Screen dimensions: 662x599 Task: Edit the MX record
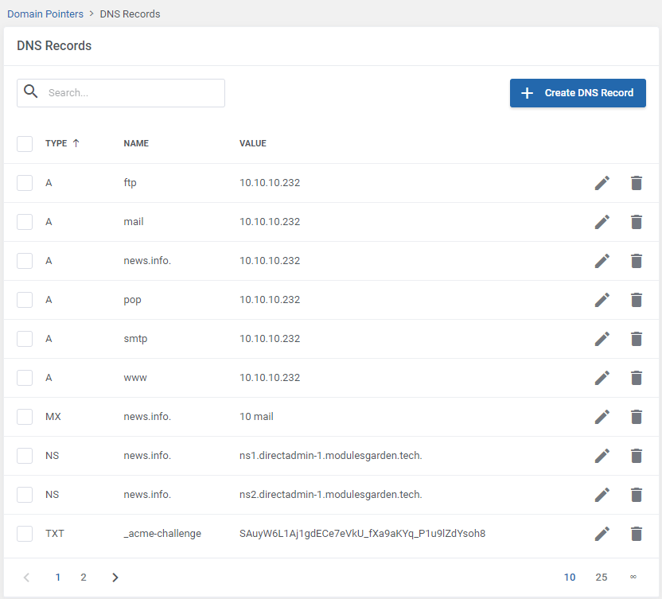click(602, 417)
